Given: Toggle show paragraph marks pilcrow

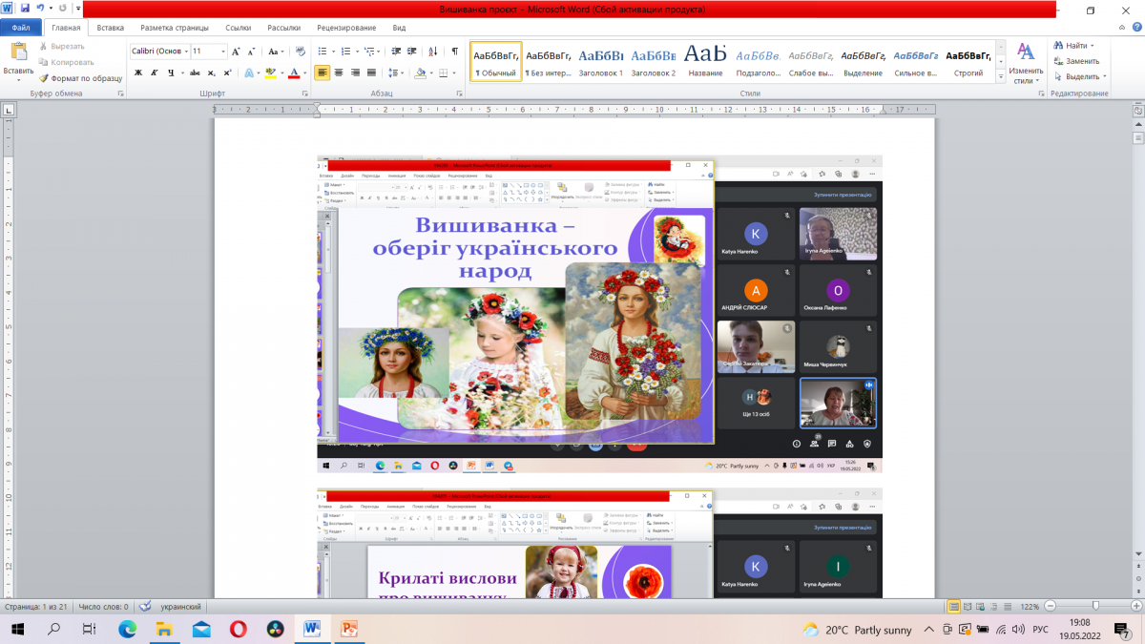Looking at the screenshot, I should (x=454, y=52).
